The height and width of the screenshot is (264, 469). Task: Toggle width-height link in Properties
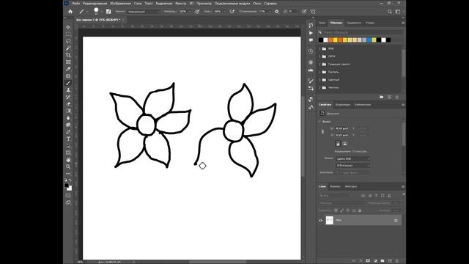[322, 132]
